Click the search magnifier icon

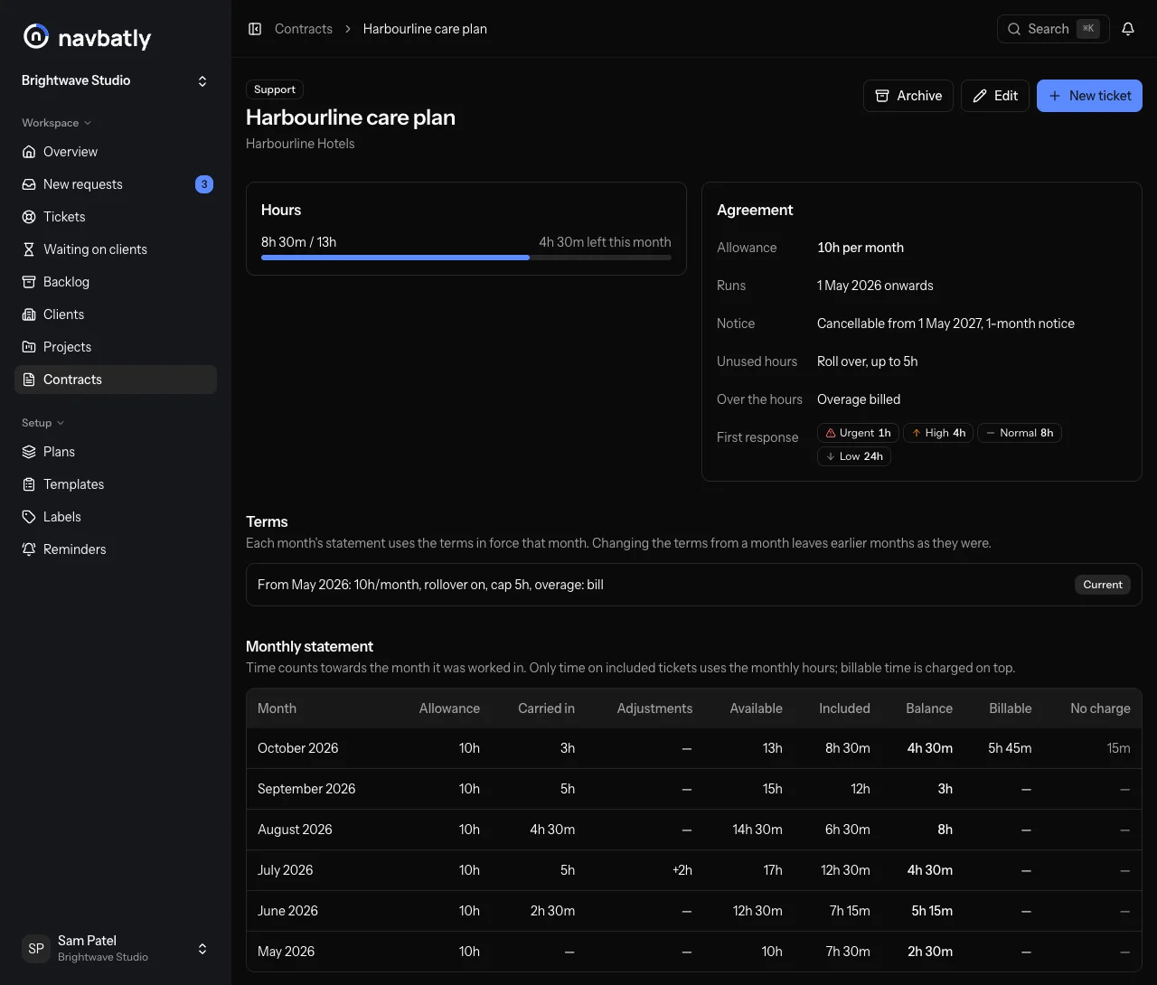click(1014, 29)
